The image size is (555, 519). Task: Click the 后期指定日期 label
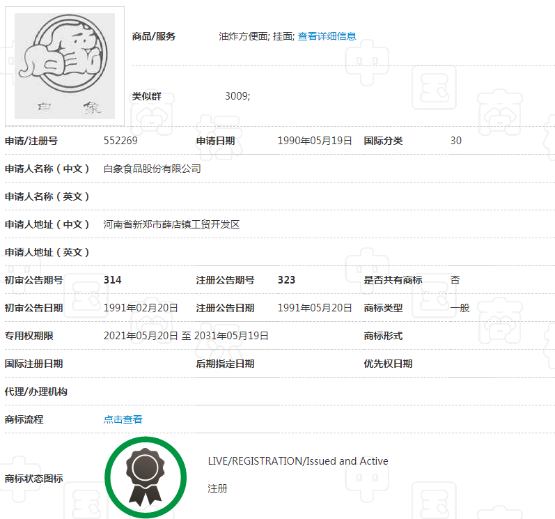click(x=225, y=364)
